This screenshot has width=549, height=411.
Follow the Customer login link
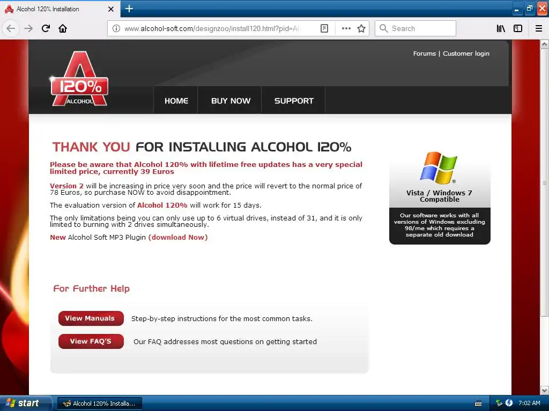466,54
